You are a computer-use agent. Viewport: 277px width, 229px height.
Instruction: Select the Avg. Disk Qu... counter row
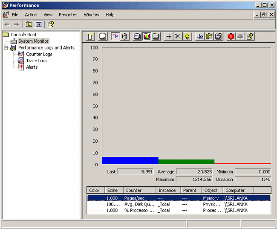coord(179,204)
